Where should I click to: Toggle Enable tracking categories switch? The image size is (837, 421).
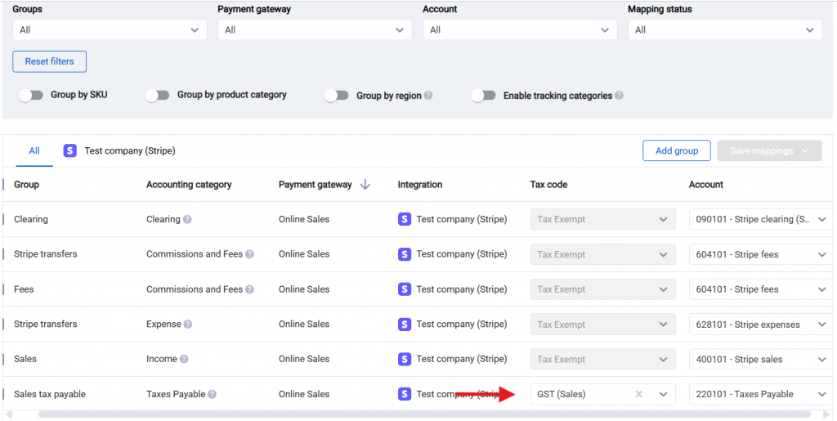[483, 96]
